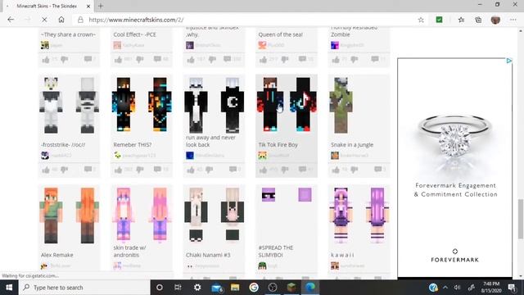Open the -froststrike- //oc// skin thumbnail
This screenshot has width=524, height=295.
69,106
